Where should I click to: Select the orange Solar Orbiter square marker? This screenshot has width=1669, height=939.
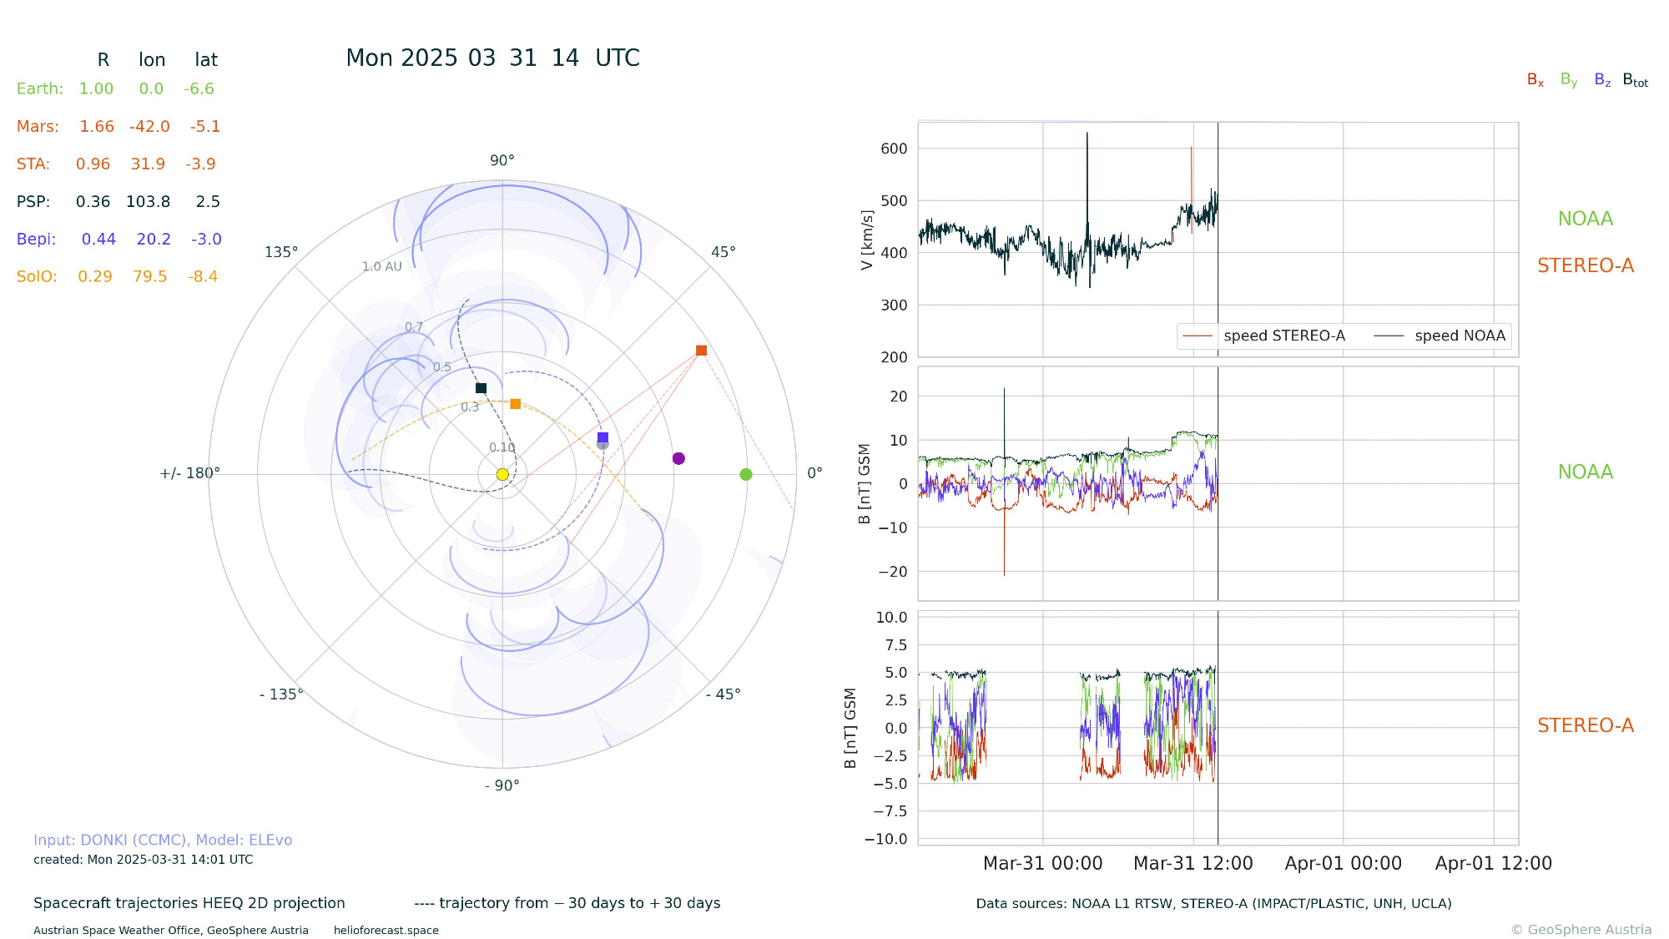[x=515, y=404]
